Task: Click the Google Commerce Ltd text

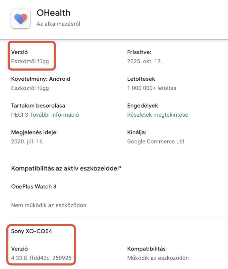Action: [156, 141]
